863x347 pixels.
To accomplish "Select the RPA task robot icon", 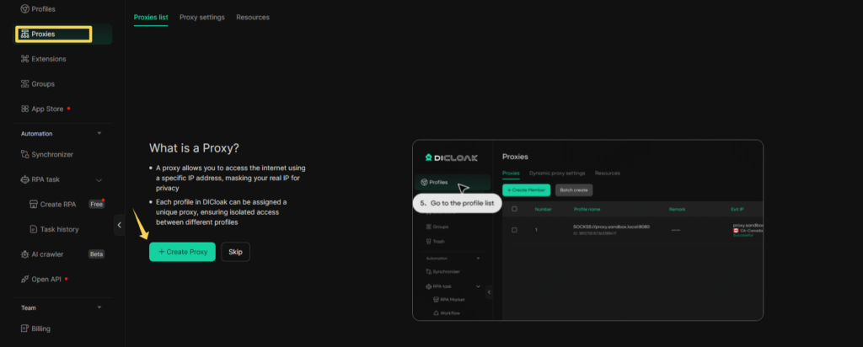I will (x=24, y=179).
